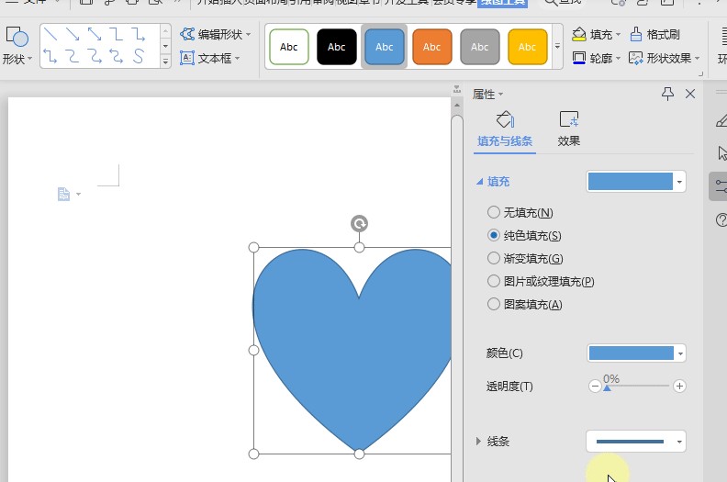This screenshot has height=482, width=727.
Task: Open the Fill & Line (填充与线条) tab
Action: (x=504, y=129)
